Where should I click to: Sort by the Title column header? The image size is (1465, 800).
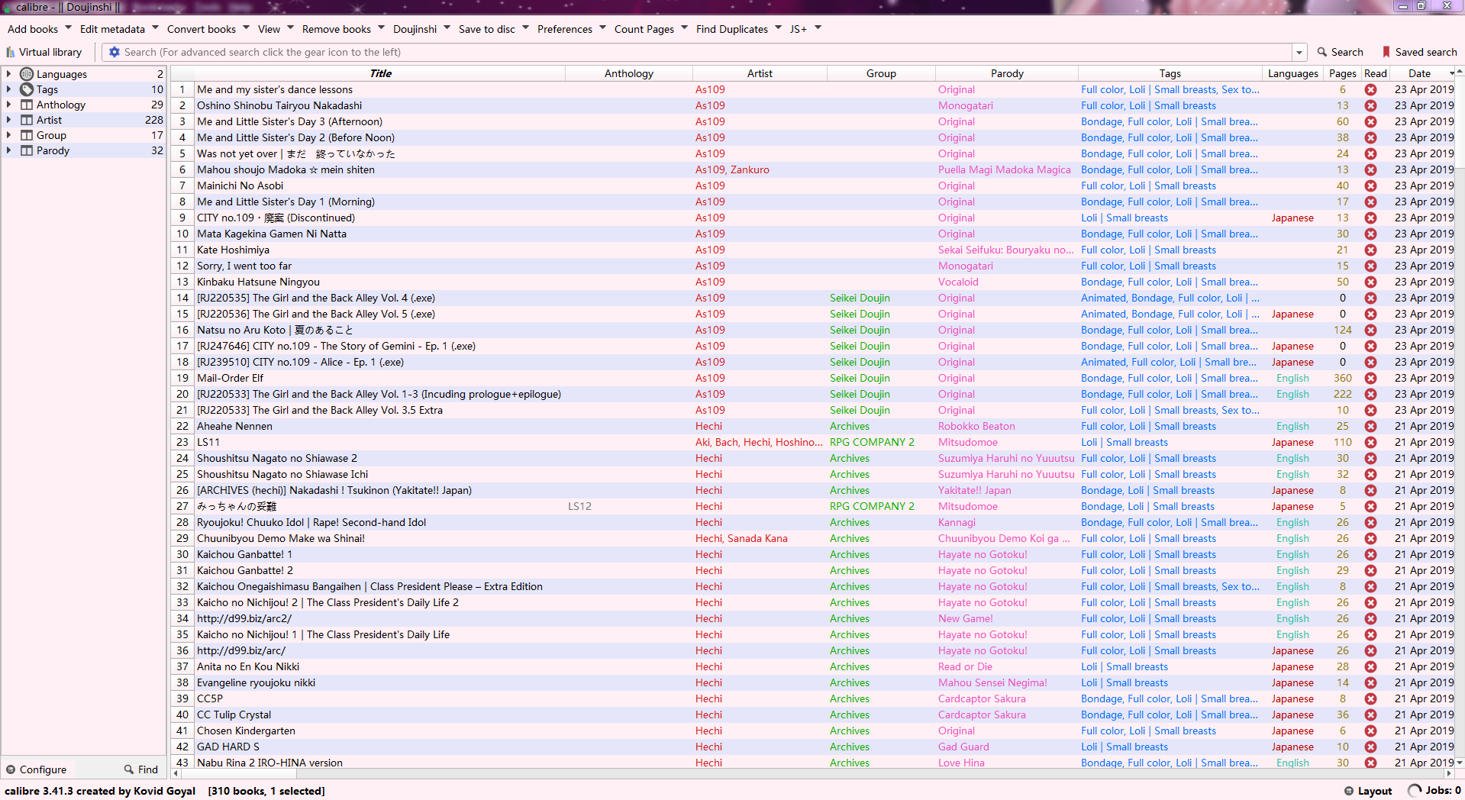pos(380,73)
